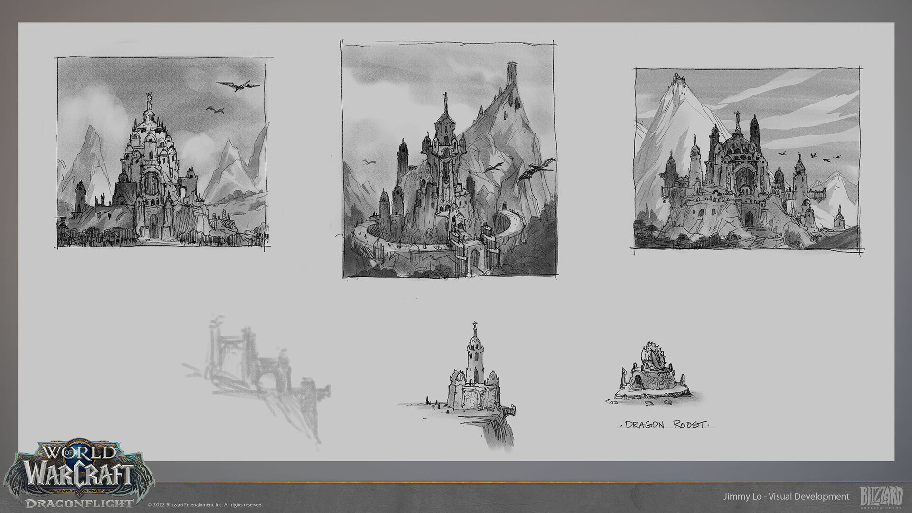912x513 pixels.
Task: Click the Dragon Roost label text
Action: (x=664, y=425)
